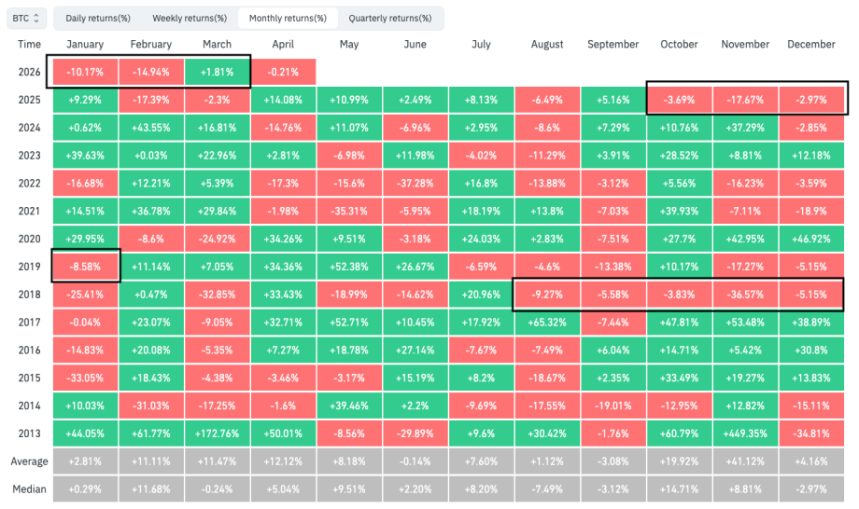Click the 2017 August +65.32% cell

[x=547, y=322]
